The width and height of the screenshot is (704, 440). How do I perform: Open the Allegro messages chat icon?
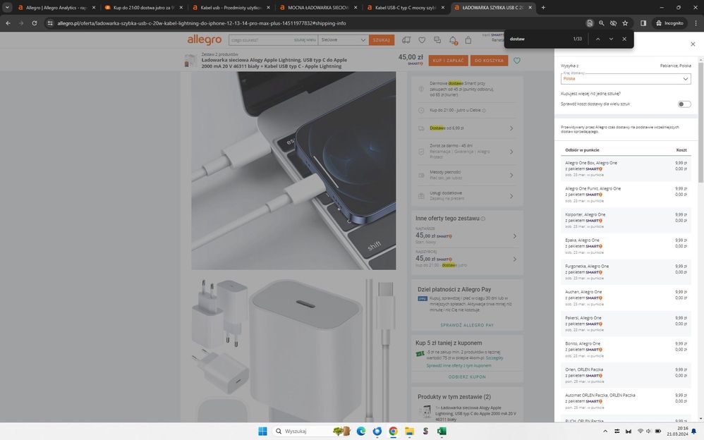pyautogui.click(x=437, y=40)
